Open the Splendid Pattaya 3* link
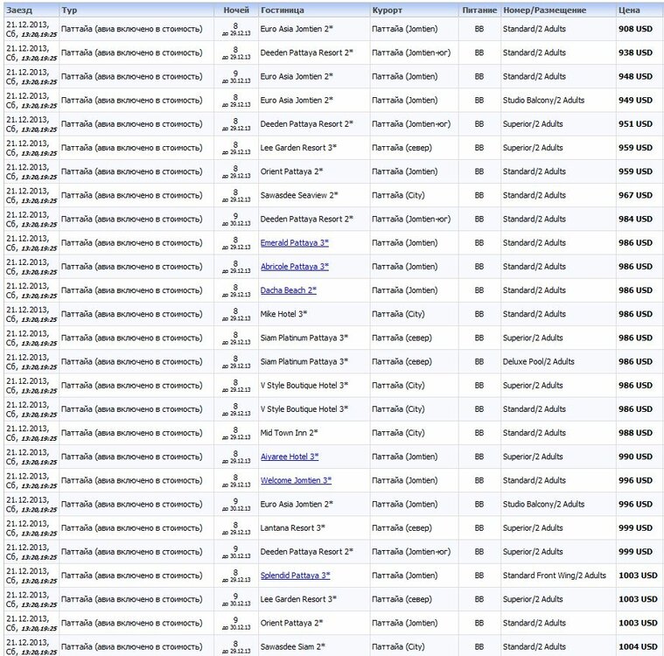This screenshot has width=664, height=656. (295, 576)
